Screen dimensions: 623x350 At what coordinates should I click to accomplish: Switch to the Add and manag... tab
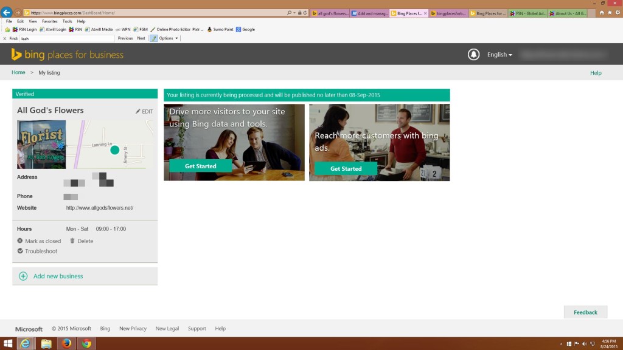coord(369,13)
